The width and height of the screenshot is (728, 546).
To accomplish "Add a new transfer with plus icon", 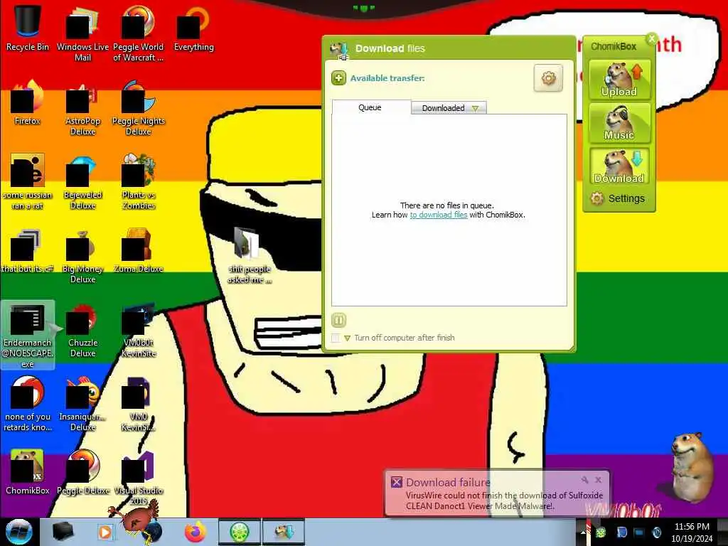I will coord(338,78).
